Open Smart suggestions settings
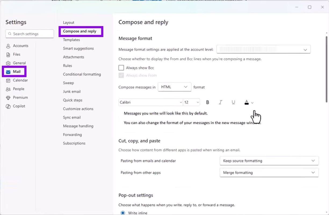The height and width of the screenshot is (215, 329). click(78, 48)
